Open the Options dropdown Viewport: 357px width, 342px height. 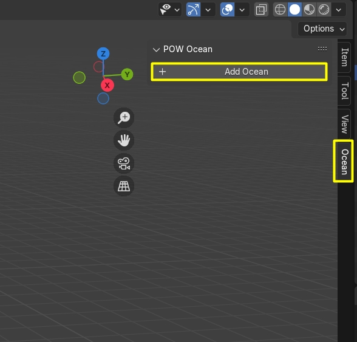322,29
